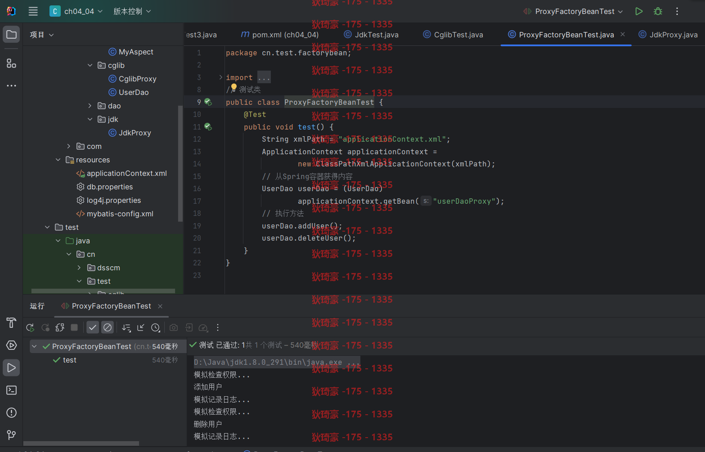Close the ProxyFactoryBeanTest.java editor tab
This screenshot has height=452, width=705.
[x=623, y=34]
